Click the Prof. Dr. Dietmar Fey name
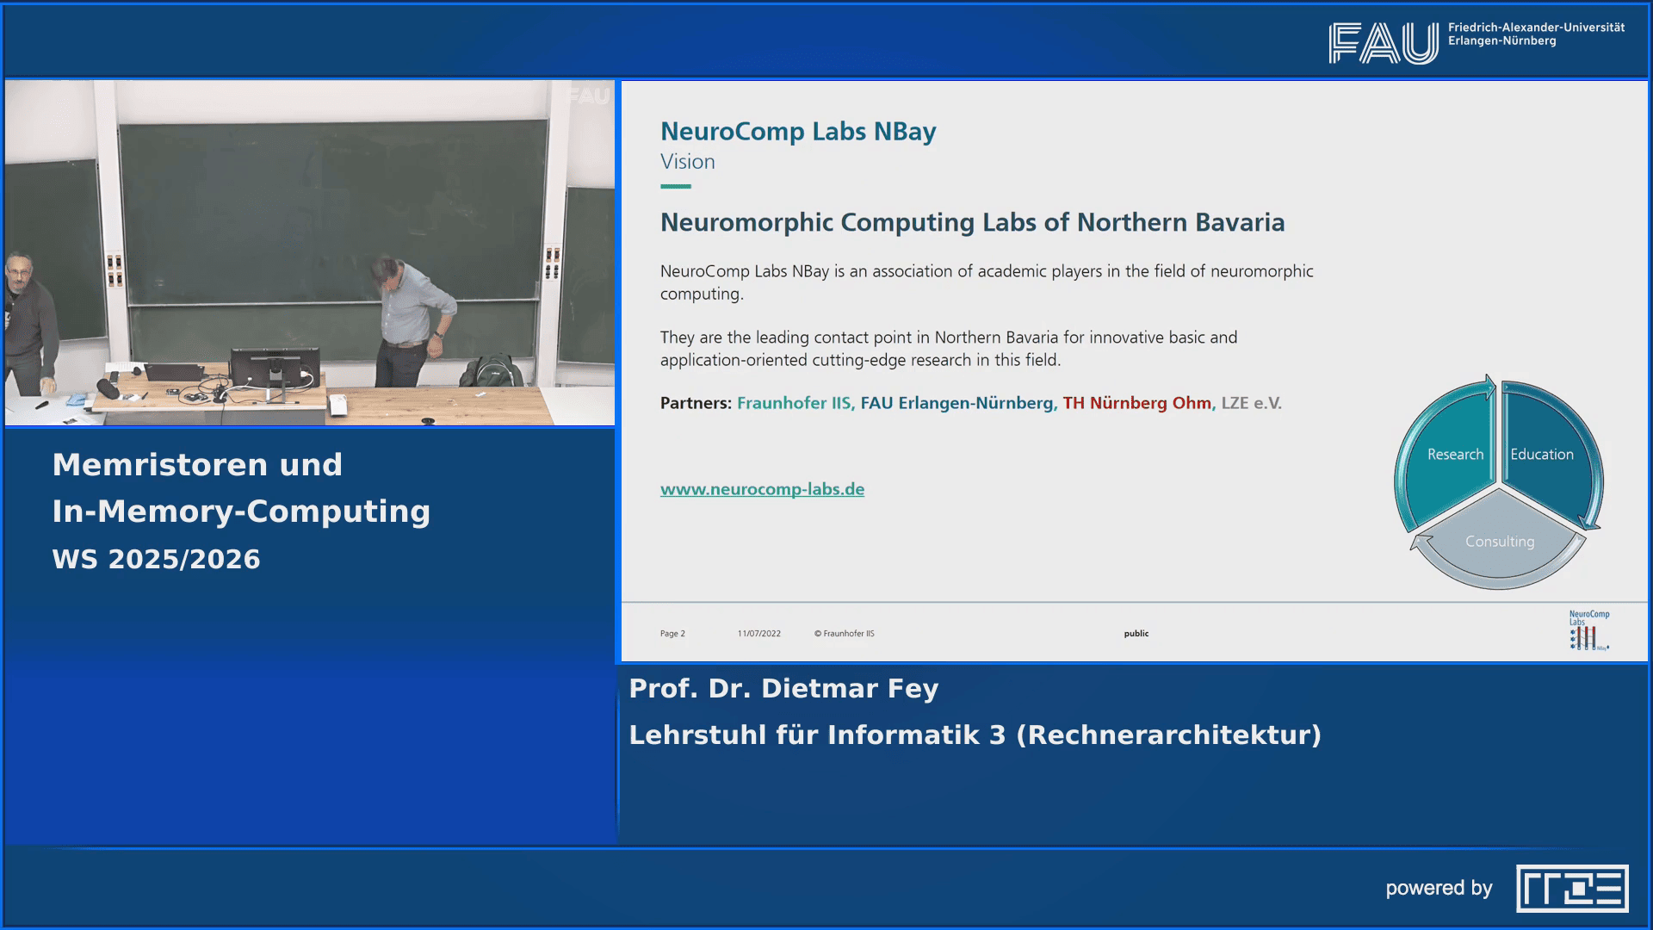The width and height of the screenshot is (1653, 930). [783, 689]
